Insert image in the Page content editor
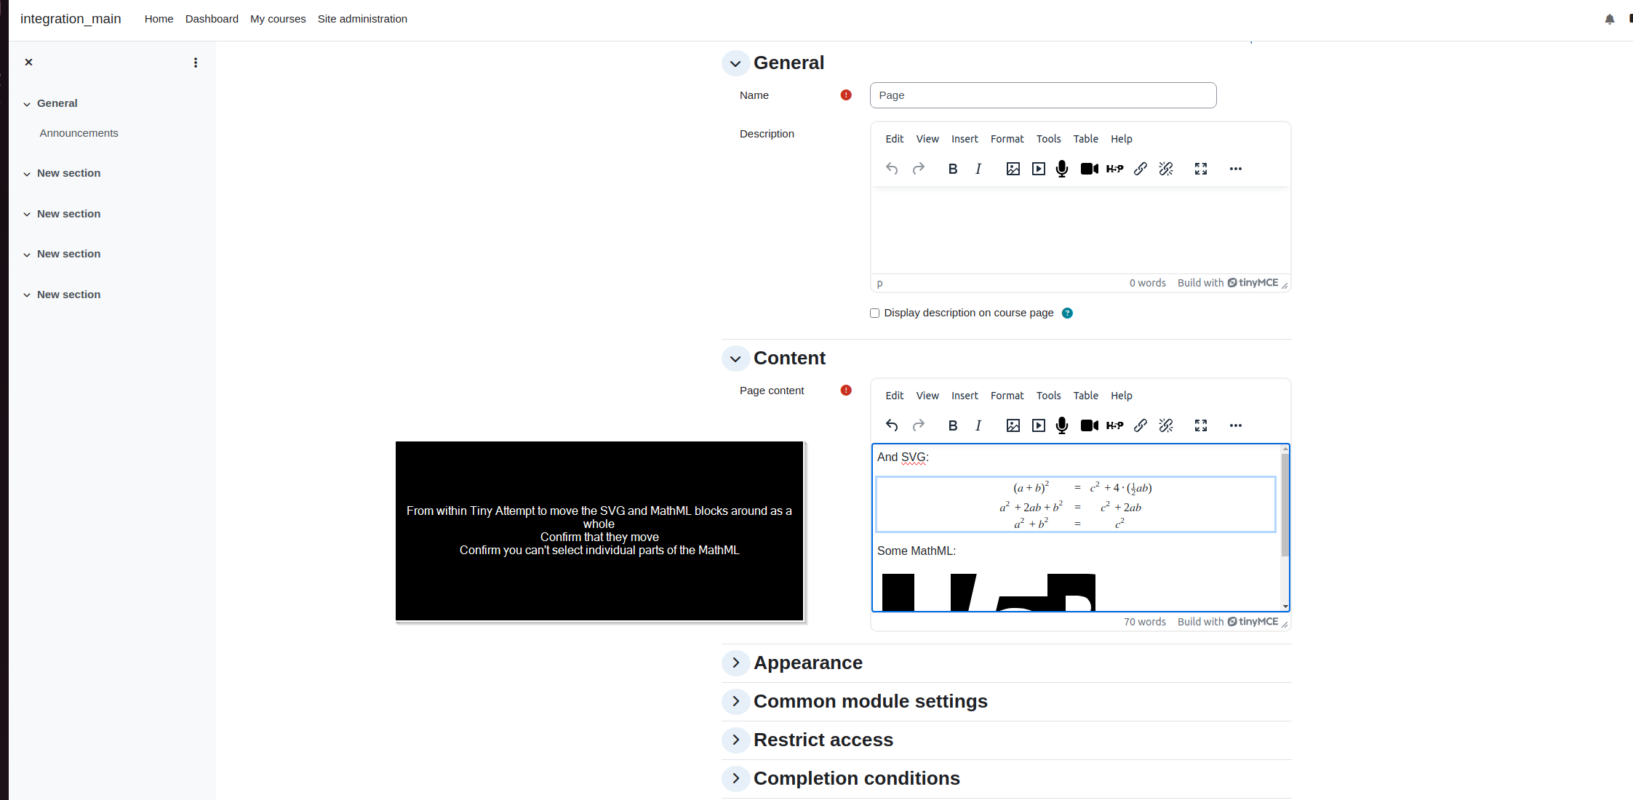The width and height of the screenshot is (1633, 800). (x=1013, y=425)
